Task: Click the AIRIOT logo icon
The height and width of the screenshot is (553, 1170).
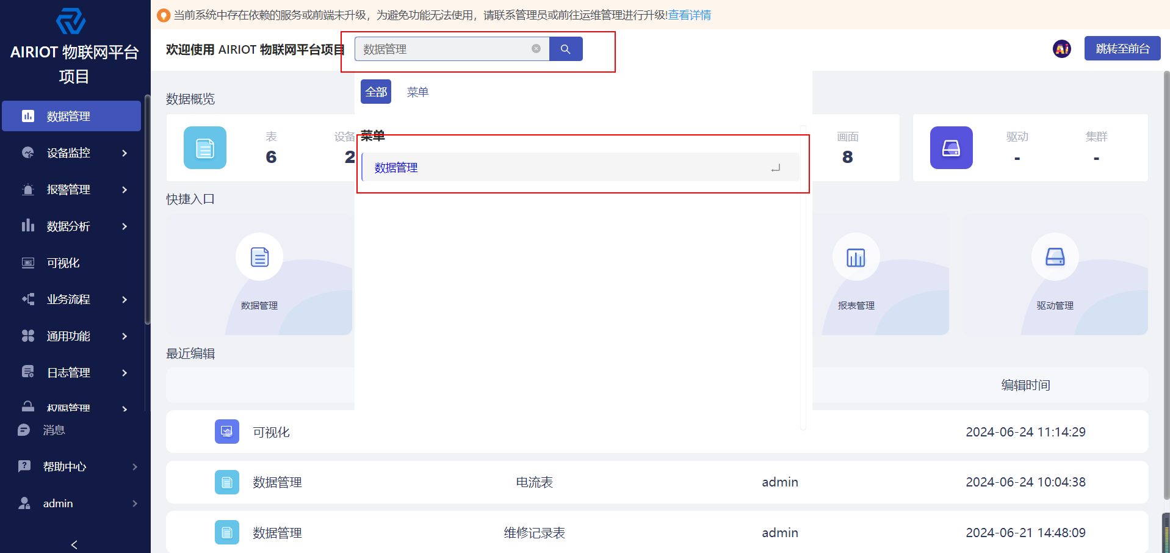Action: point(71,21)
